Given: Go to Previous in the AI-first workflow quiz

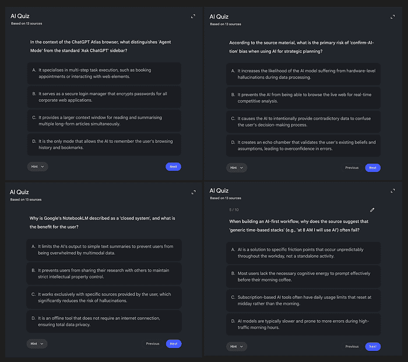Looking at the screenshot, I should coord(351,346).
